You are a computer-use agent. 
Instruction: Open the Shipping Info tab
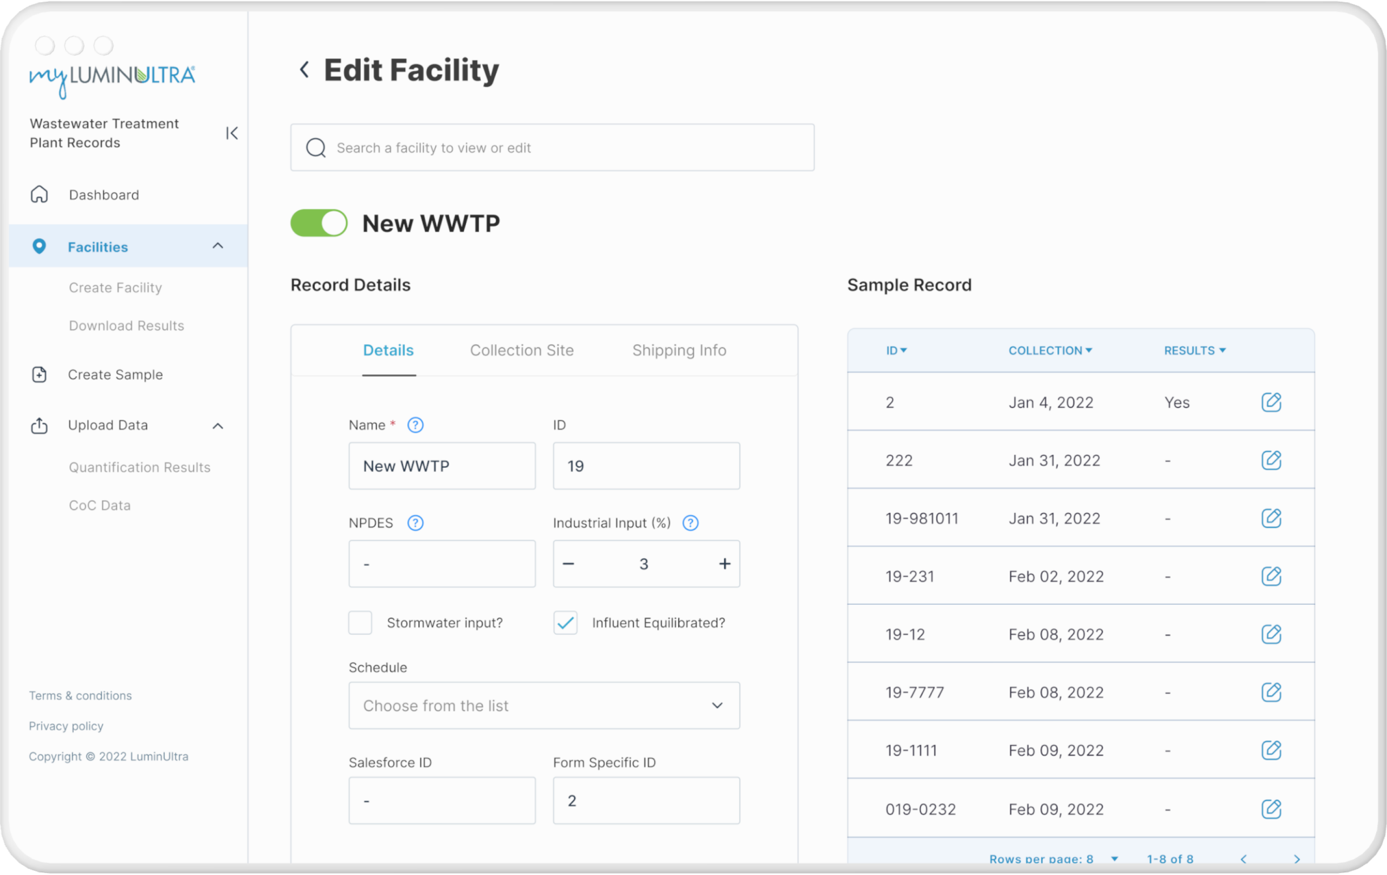pos(678,350)
